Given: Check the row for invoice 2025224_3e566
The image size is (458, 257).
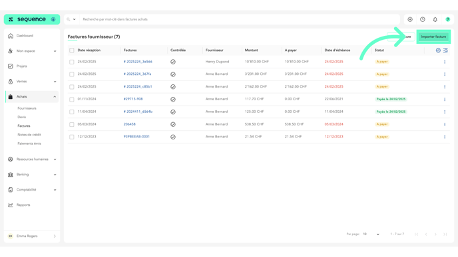Looking at the screenshot, I should (72, 62).
